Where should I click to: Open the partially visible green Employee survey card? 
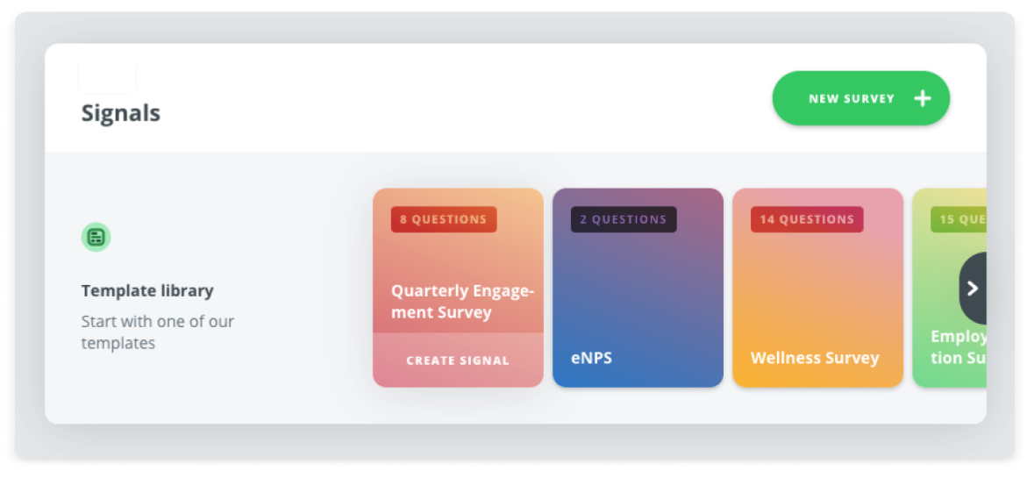(x=949, y=288)
